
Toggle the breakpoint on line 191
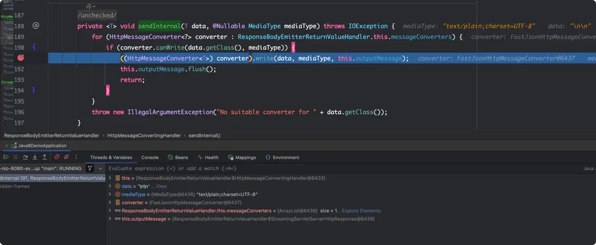(21, 58)
